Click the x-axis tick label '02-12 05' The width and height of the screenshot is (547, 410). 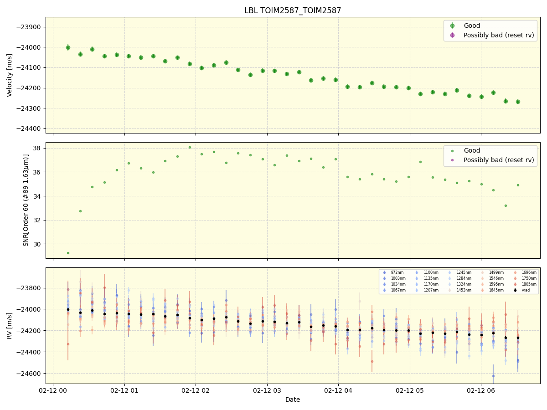click(x=409, y=390)
